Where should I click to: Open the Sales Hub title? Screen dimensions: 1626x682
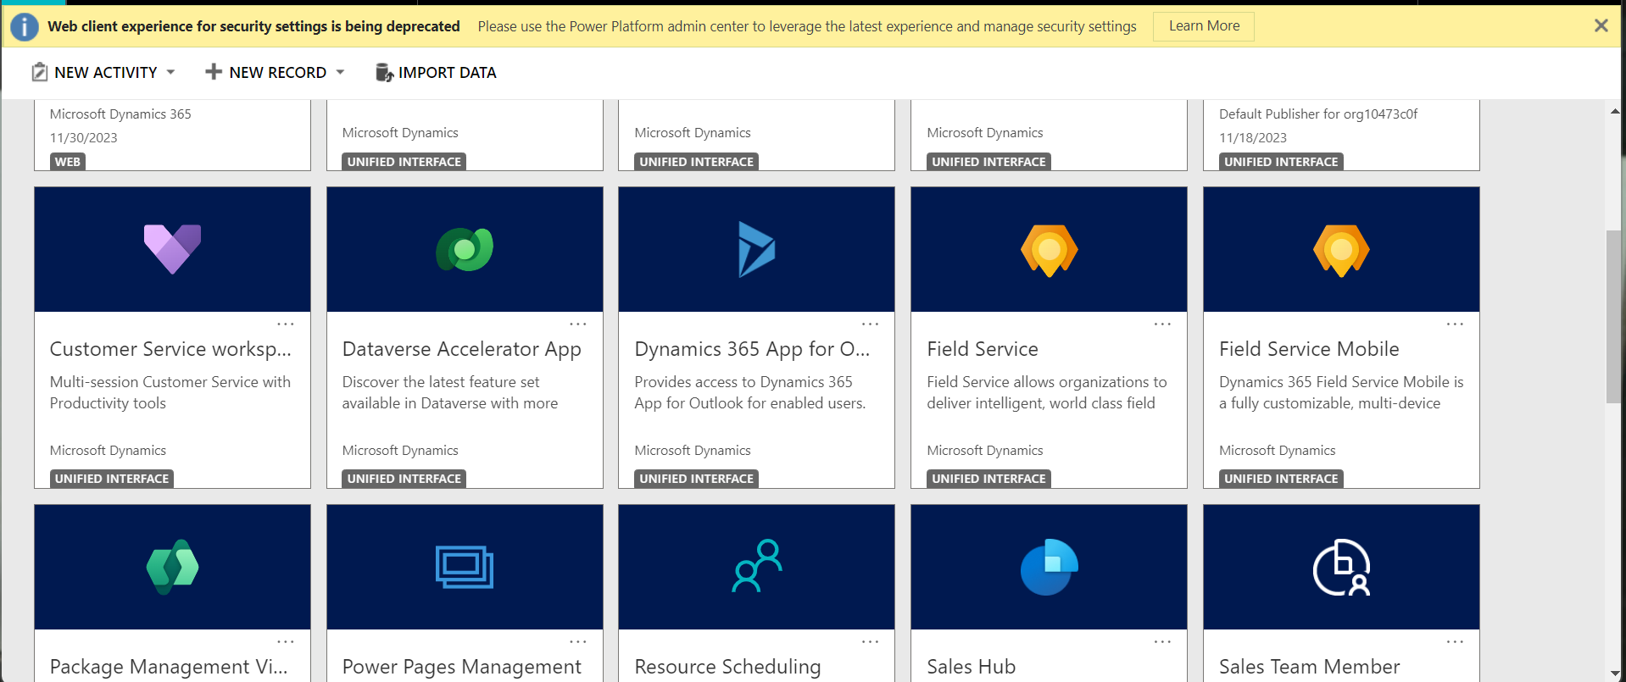click(972, 667)
